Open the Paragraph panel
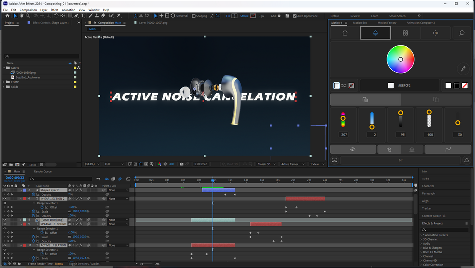 (428, 193)
